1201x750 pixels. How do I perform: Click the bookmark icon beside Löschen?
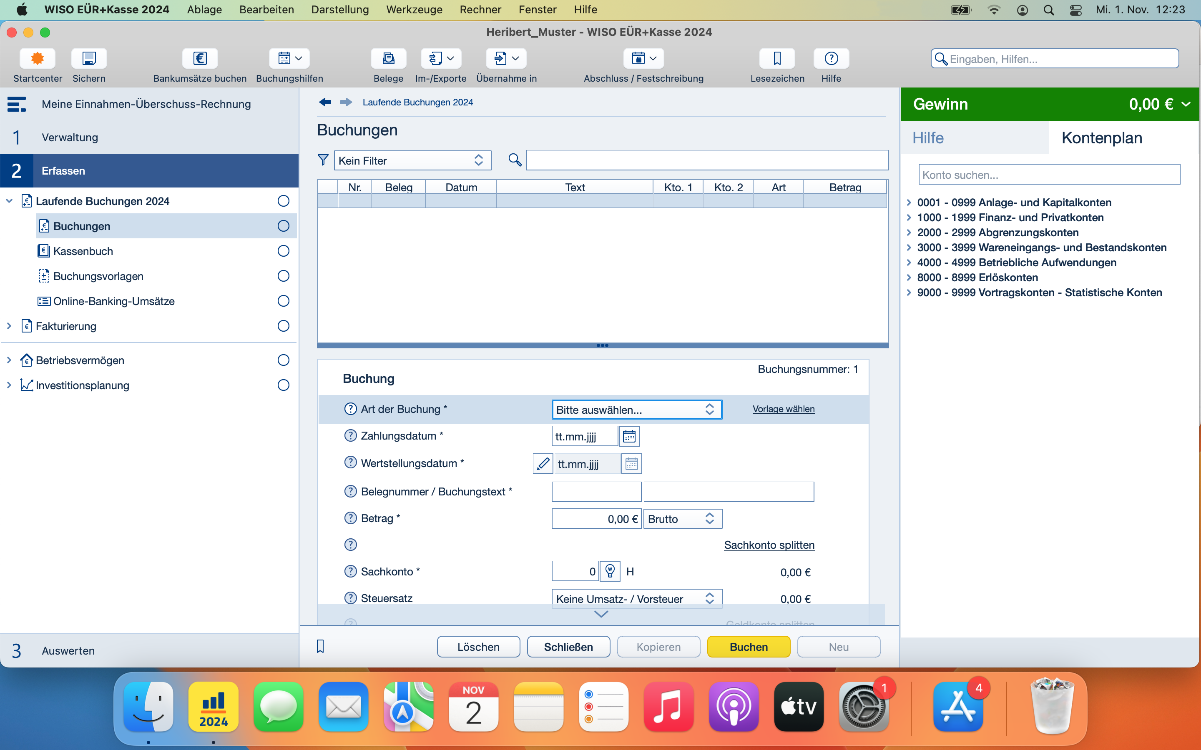320,646
